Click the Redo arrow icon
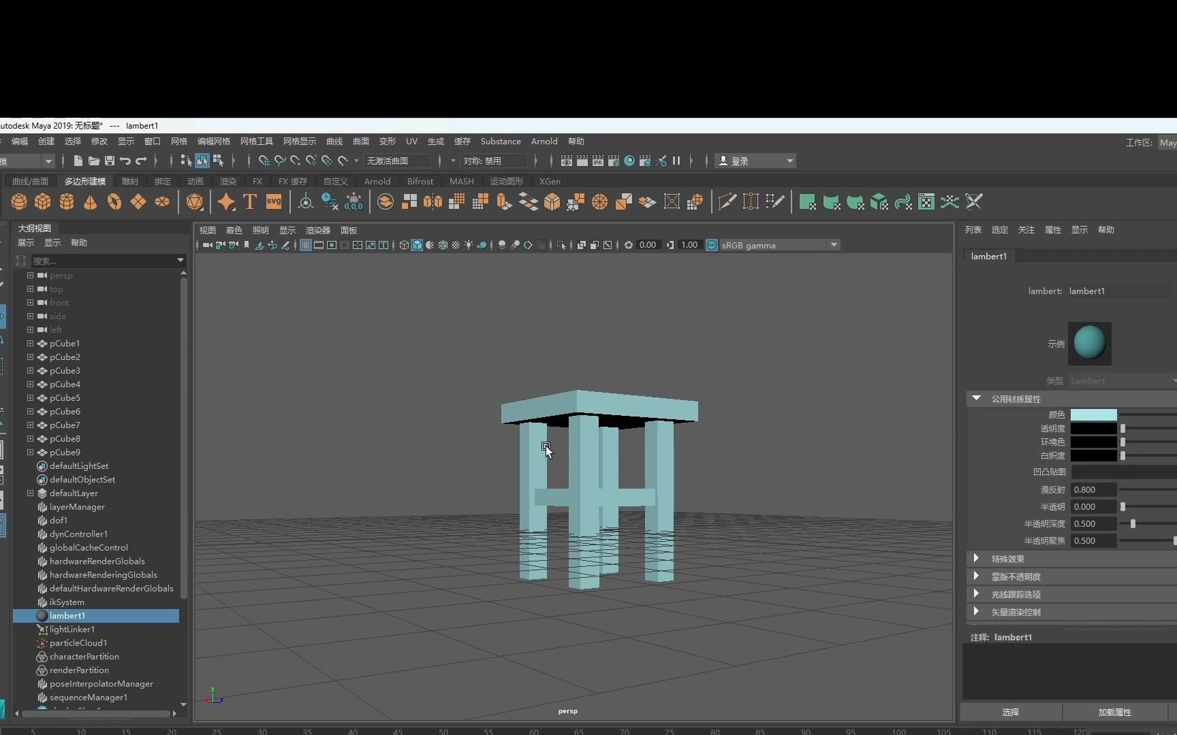Image resolution: width=1177 pixels, height=735 pixels. pos(141,161)
